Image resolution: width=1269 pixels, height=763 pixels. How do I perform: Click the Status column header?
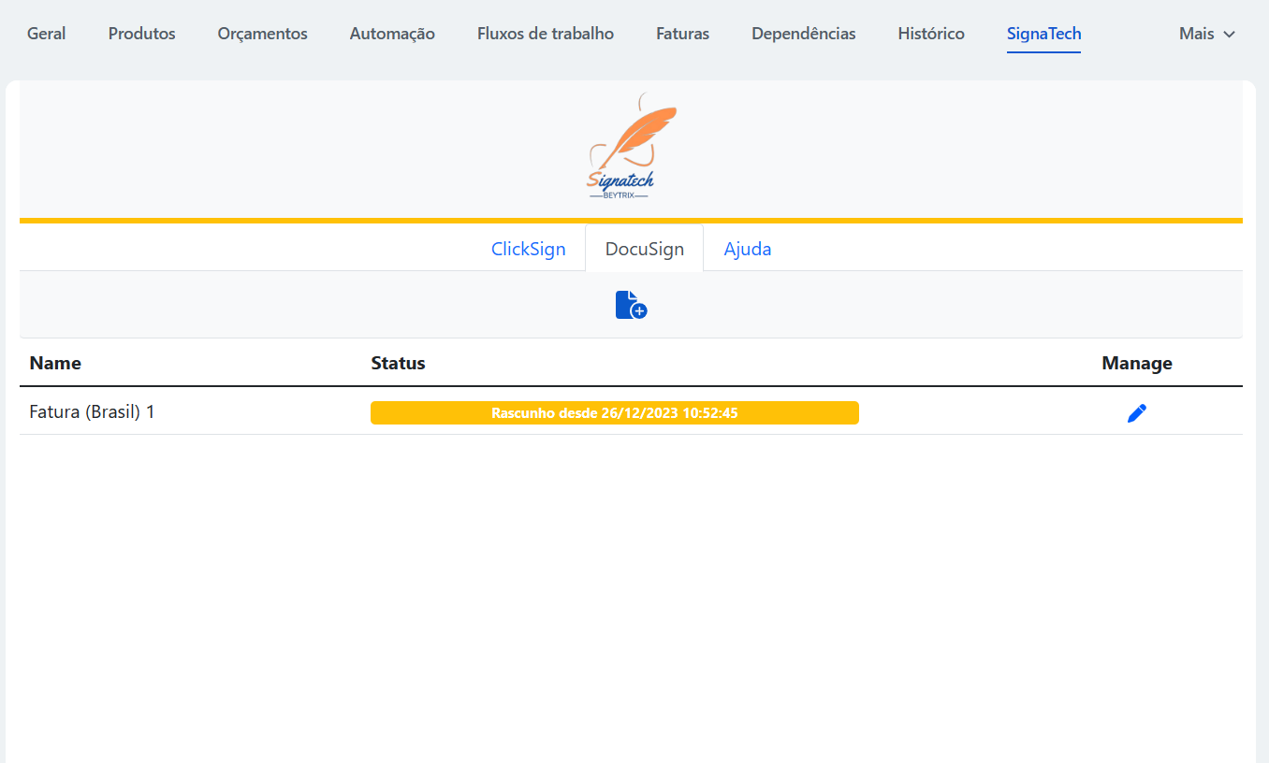click(x=398, y=363)
